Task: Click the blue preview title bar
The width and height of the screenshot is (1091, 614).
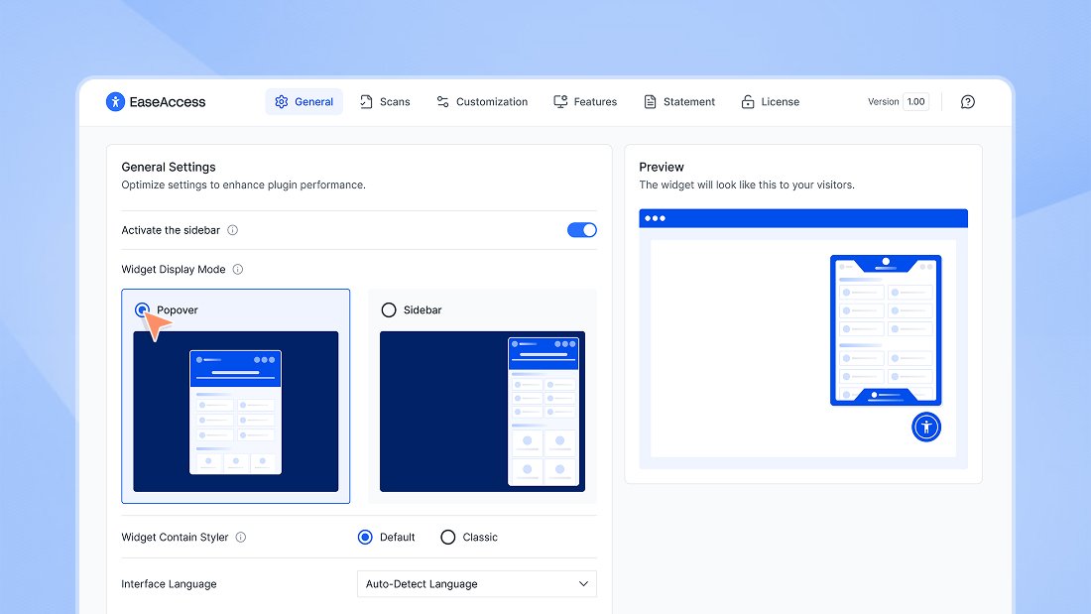Action: [x=803, y=217]
